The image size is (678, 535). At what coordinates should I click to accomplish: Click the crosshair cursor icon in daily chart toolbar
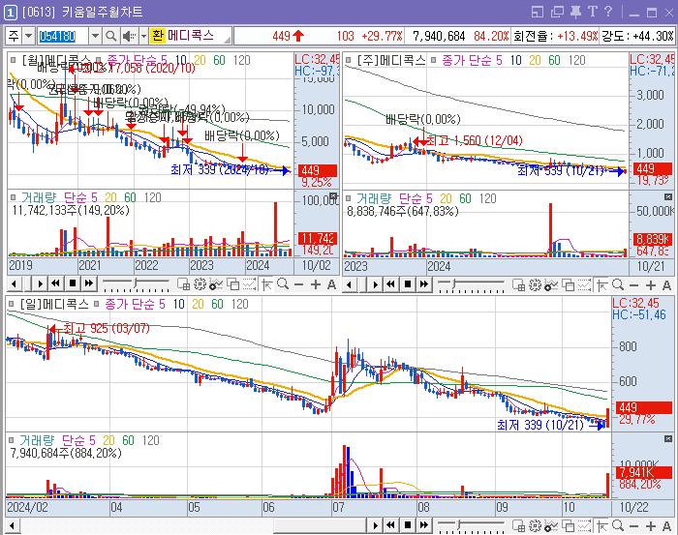click(601, 526)
